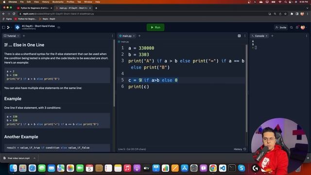Open Photos from Dock
Screen dimensions: 311x175
[x=70, y=168]
